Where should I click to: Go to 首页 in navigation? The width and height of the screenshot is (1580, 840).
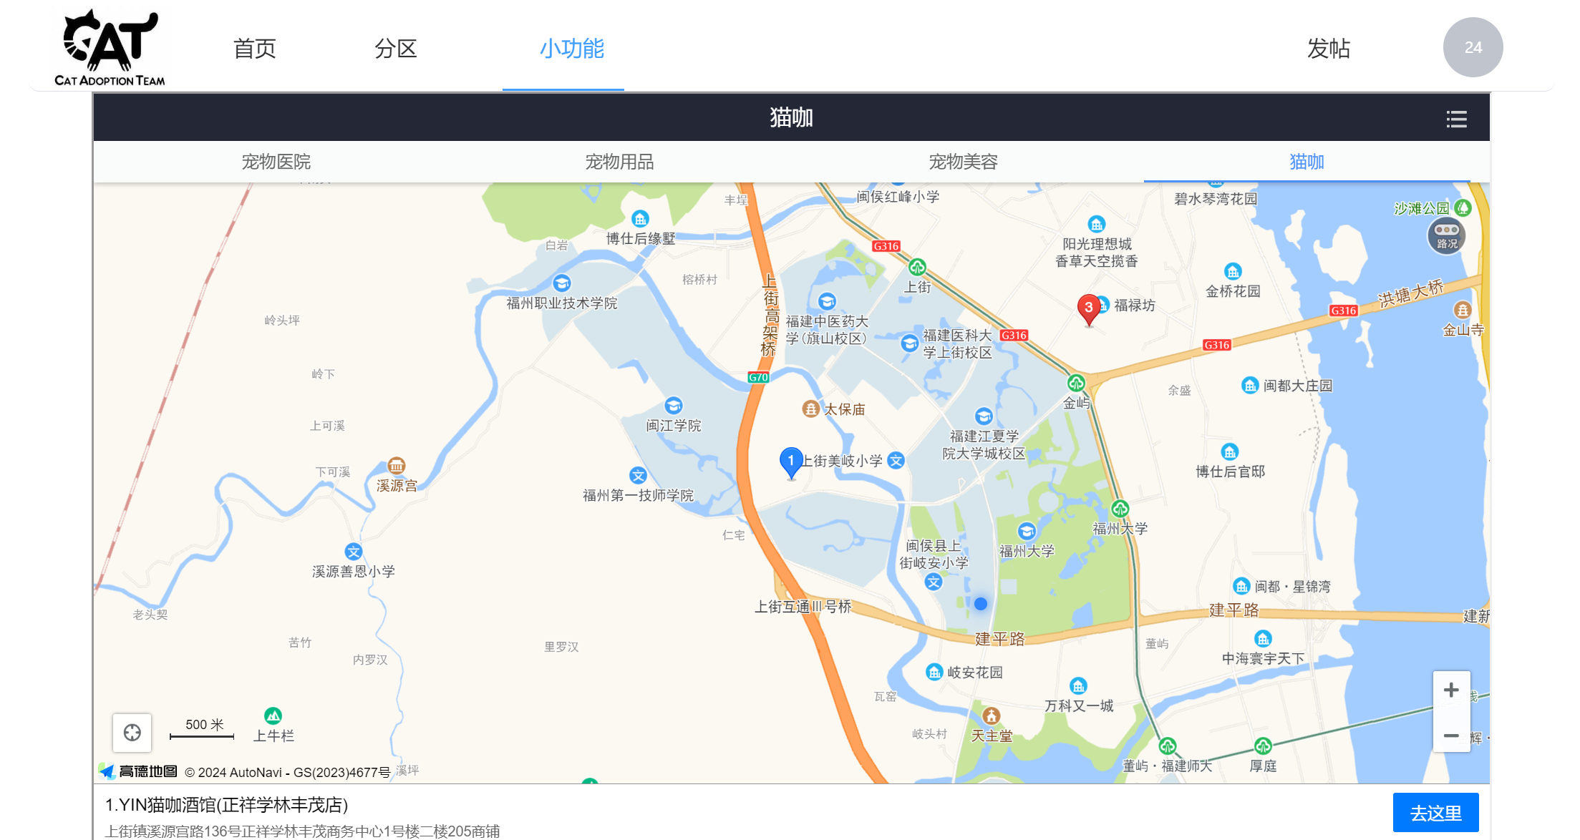[254, 49]
